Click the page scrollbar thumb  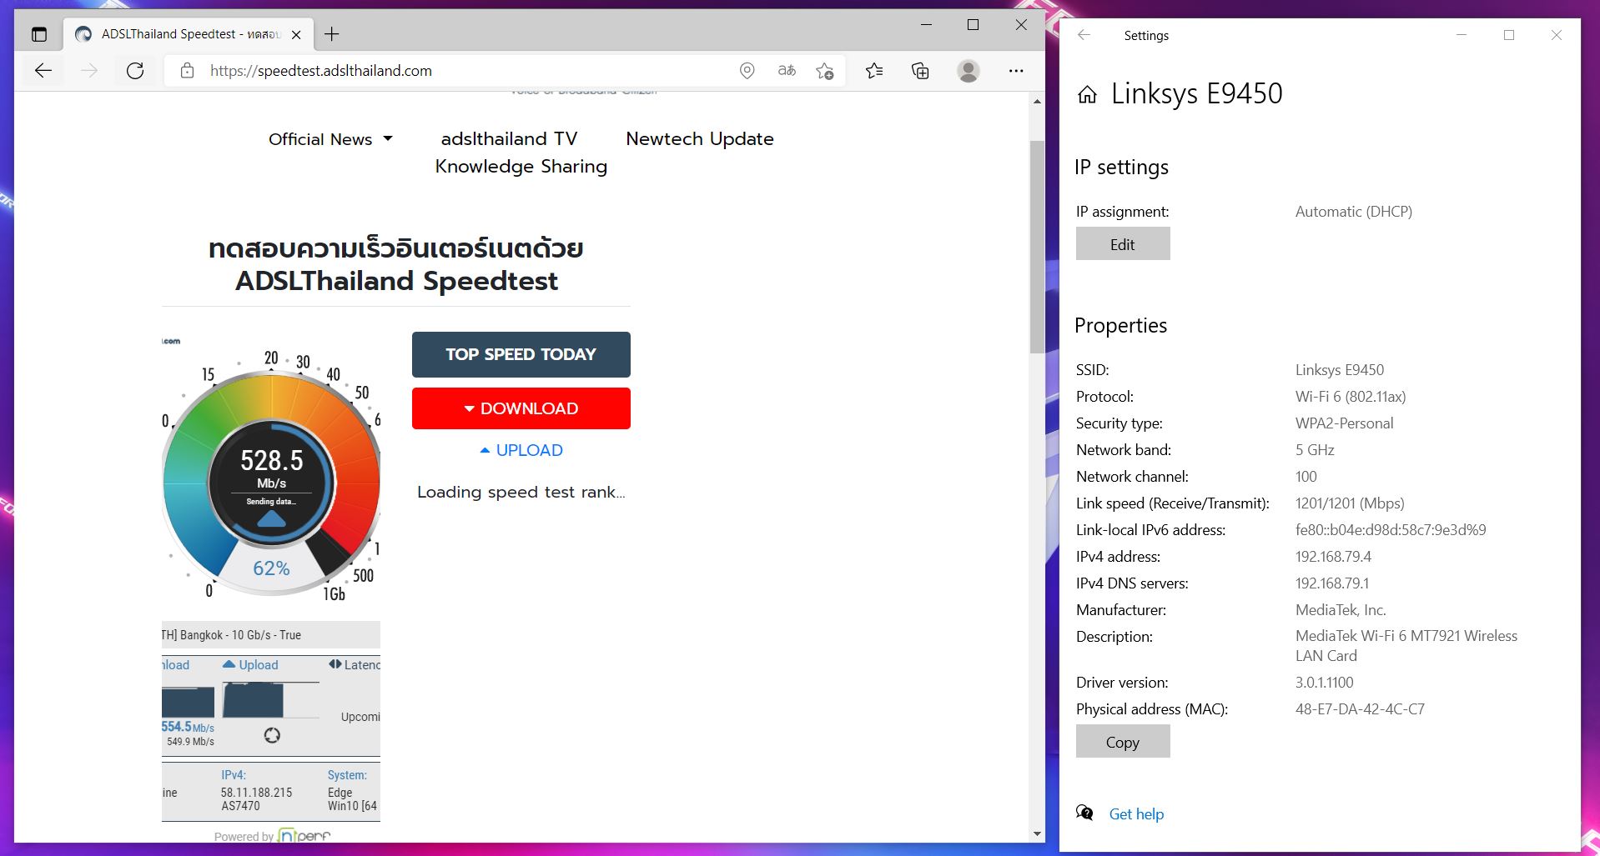pos(1037,247)
